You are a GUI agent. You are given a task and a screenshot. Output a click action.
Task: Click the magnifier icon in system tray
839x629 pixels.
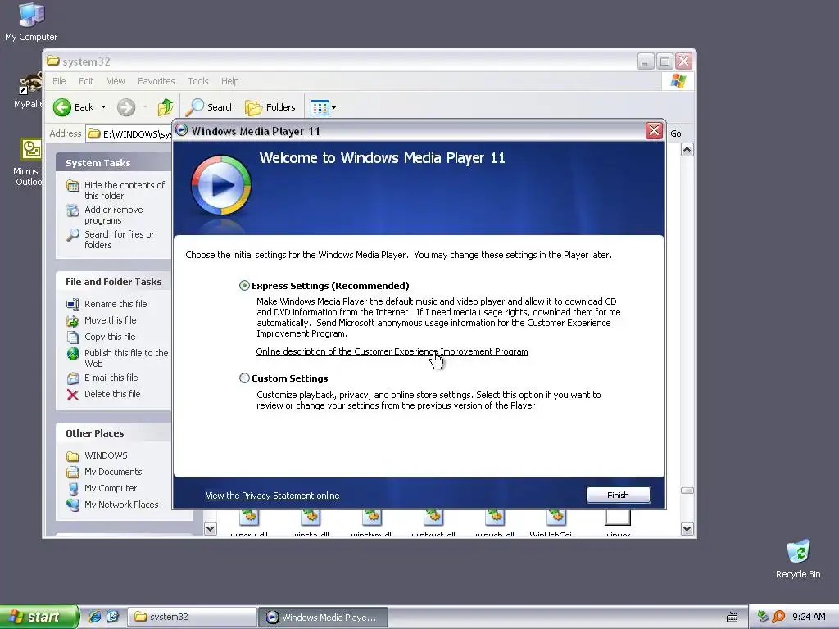coord(778,617)
